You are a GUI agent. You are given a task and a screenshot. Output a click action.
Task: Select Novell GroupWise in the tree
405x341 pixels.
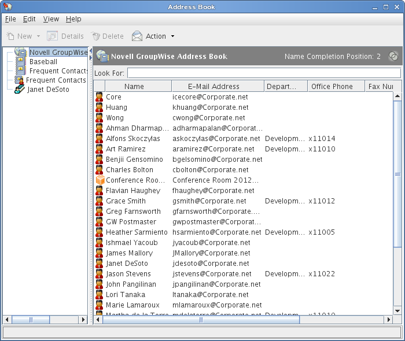pos(58,53)
